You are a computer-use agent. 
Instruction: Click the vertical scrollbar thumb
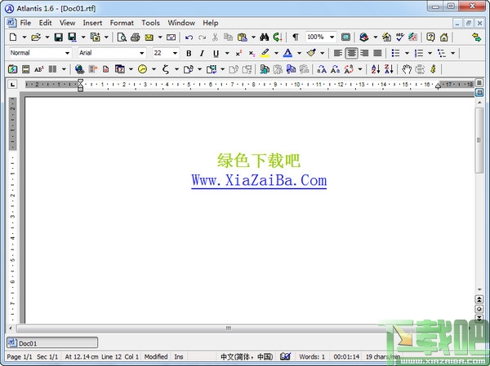coord(479,140)
